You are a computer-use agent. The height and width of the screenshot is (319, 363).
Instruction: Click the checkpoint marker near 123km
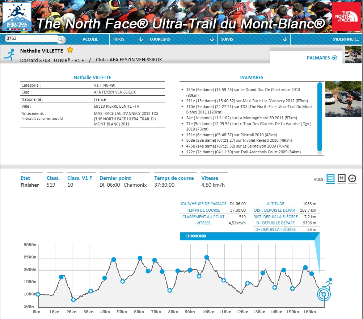(248, 283)
